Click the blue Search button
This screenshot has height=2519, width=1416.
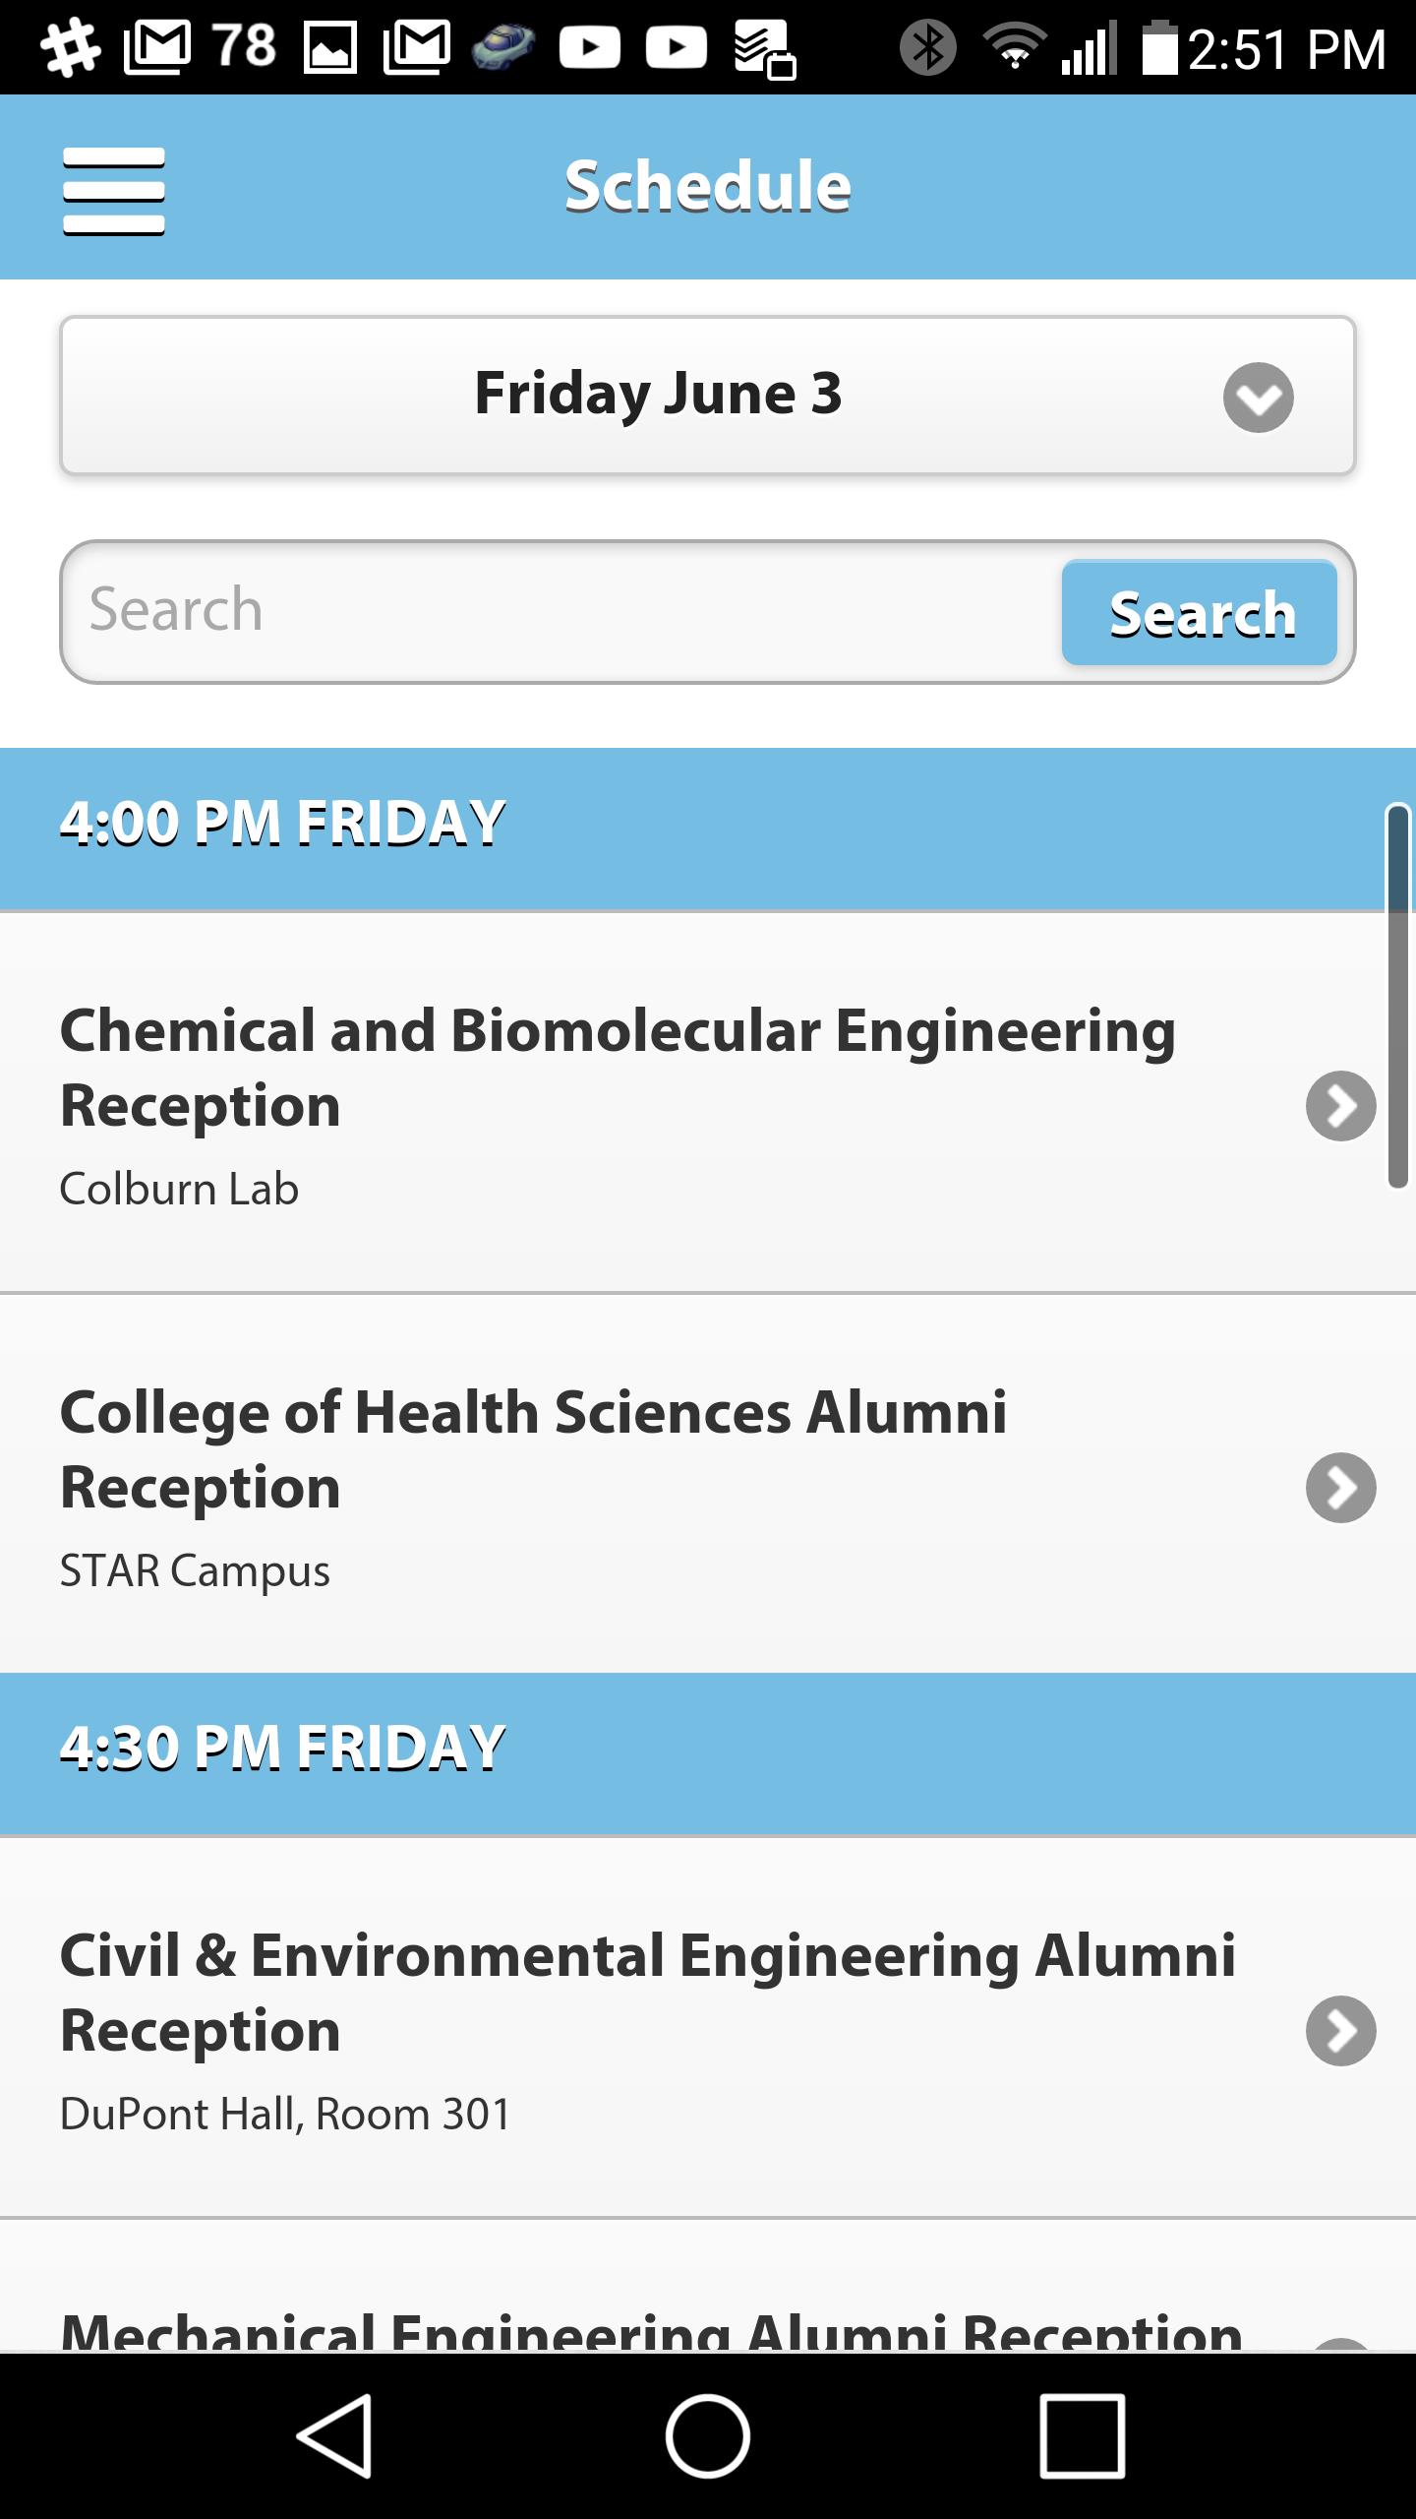1199,613
